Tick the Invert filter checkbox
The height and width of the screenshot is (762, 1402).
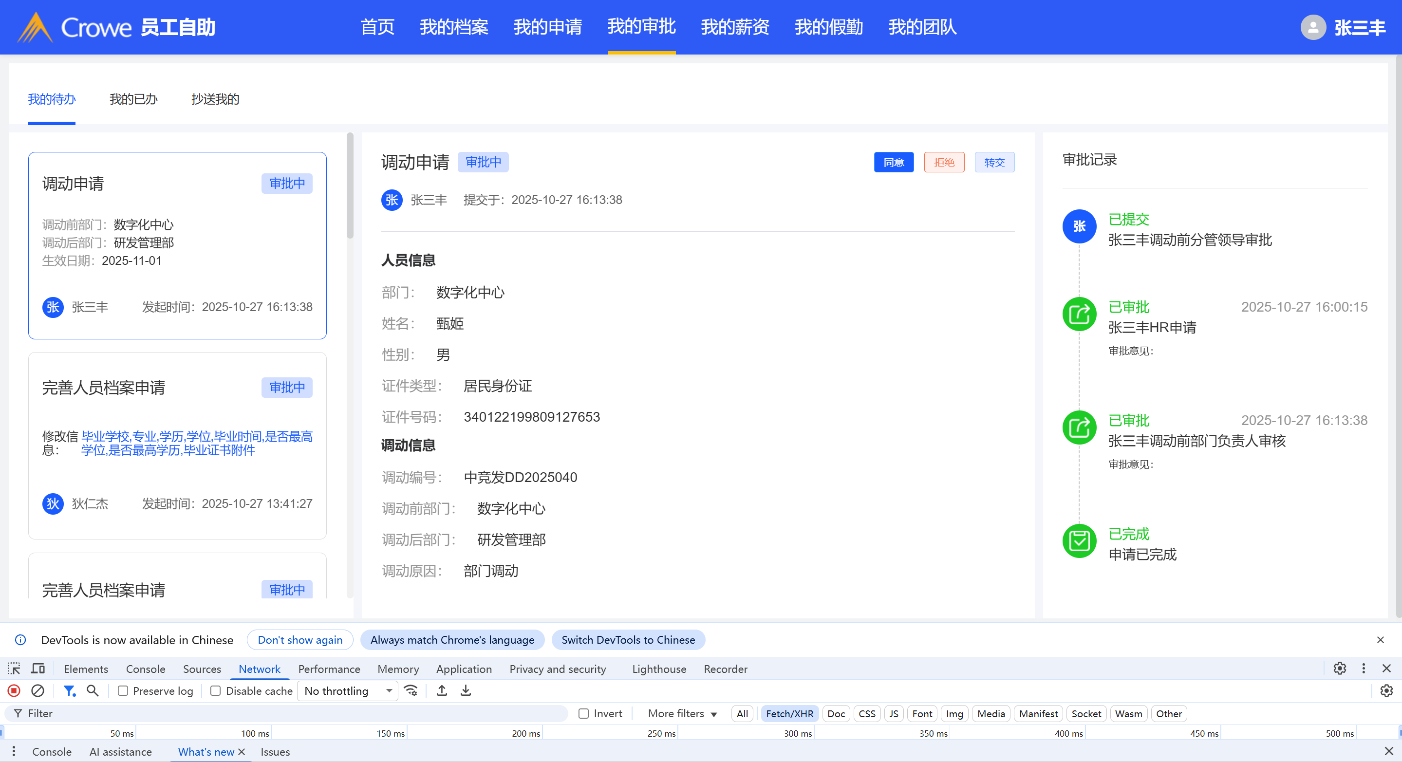(x=583, y=714)
